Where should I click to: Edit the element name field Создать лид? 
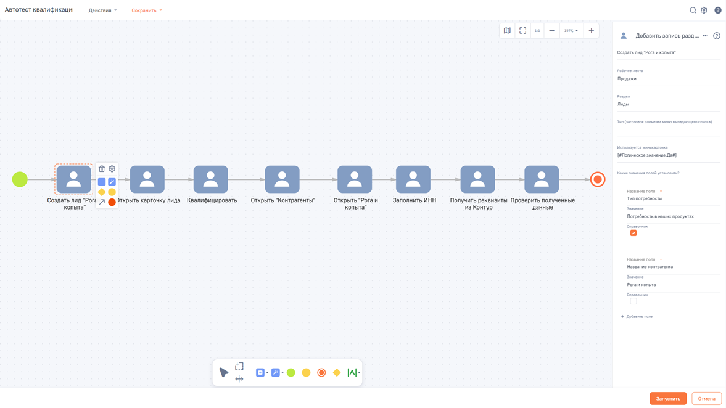[x=669, y=53]
